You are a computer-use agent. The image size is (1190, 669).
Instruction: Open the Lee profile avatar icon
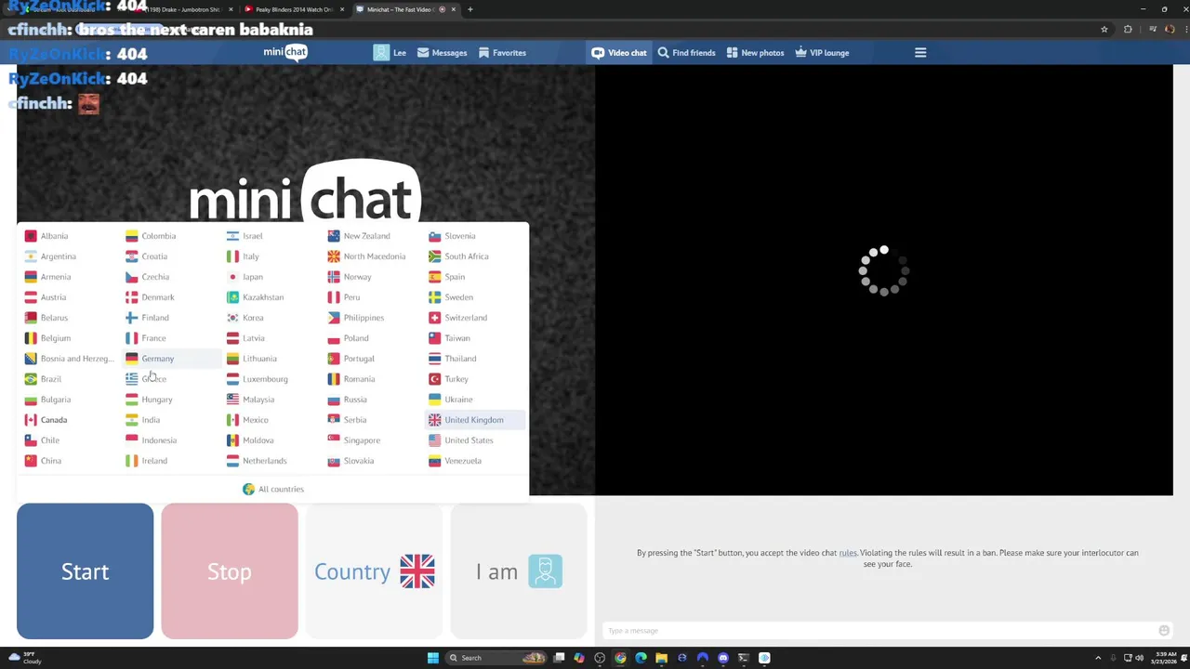[x=381, y=53]
